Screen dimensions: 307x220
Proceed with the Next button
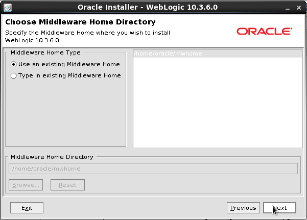[x=279, y=208]
